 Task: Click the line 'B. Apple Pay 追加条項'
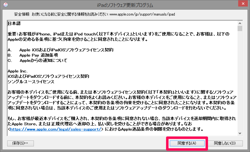tap(33, 55)
